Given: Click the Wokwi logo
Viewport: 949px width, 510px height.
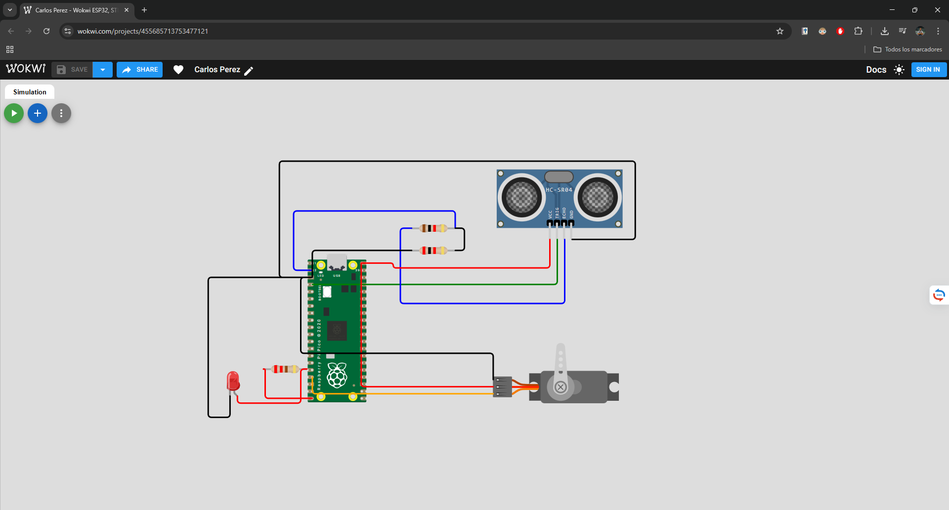Looking at the screenshot, I should 25,69.
